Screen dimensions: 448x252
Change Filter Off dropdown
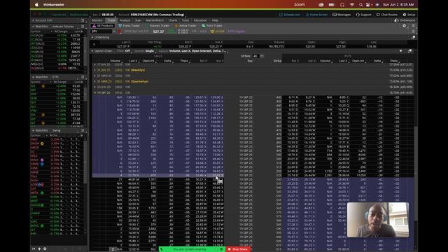coord(127,51)
